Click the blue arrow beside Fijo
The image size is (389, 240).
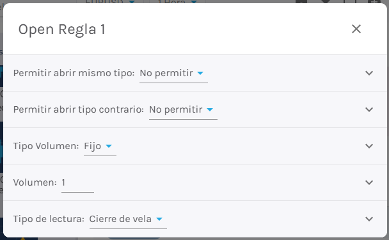tap(109, 146)
